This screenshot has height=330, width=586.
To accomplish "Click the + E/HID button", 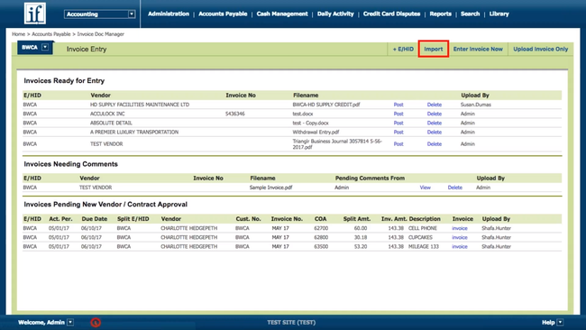I will point(403,49).
